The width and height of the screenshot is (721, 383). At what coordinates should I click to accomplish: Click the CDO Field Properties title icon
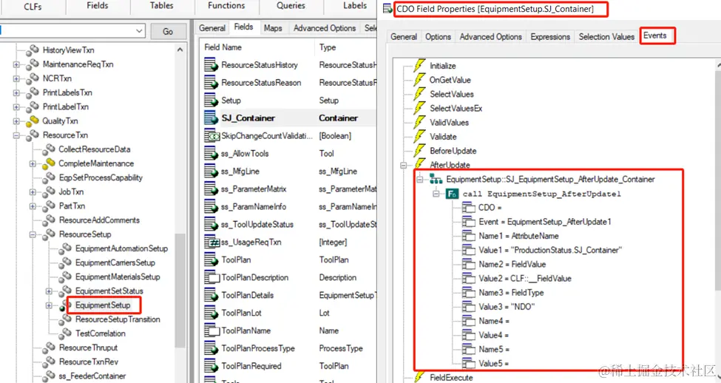387,9
